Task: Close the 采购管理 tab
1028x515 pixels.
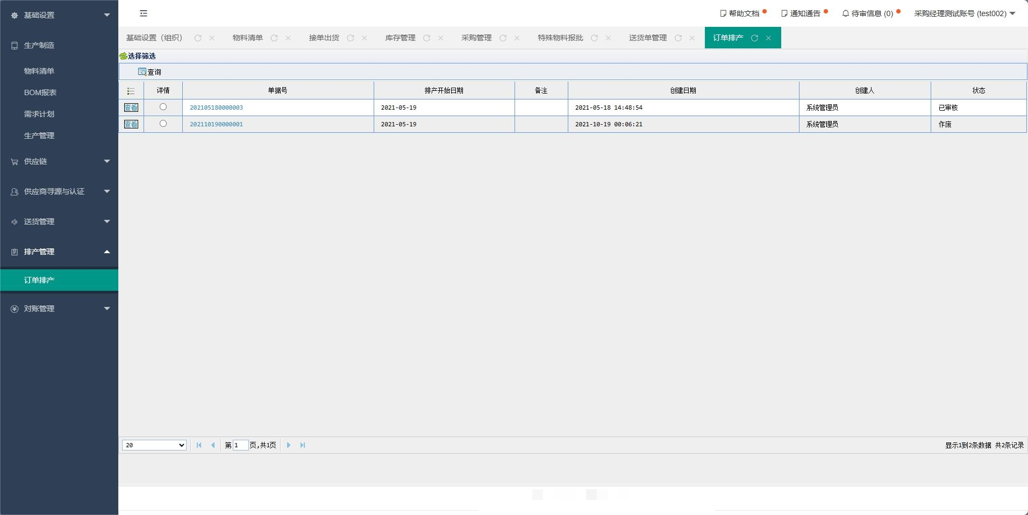Action: click(517, 38)
